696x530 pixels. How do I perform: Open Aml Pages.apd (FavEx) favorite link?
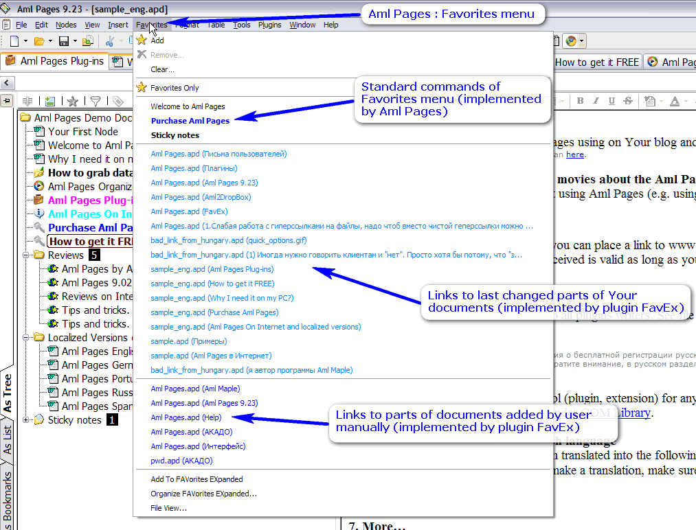tap(189, 211)
